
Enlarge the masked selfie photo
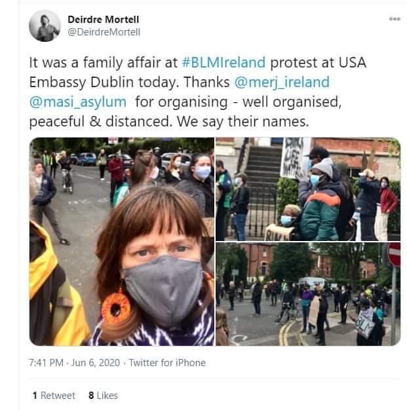coord(122,241)
